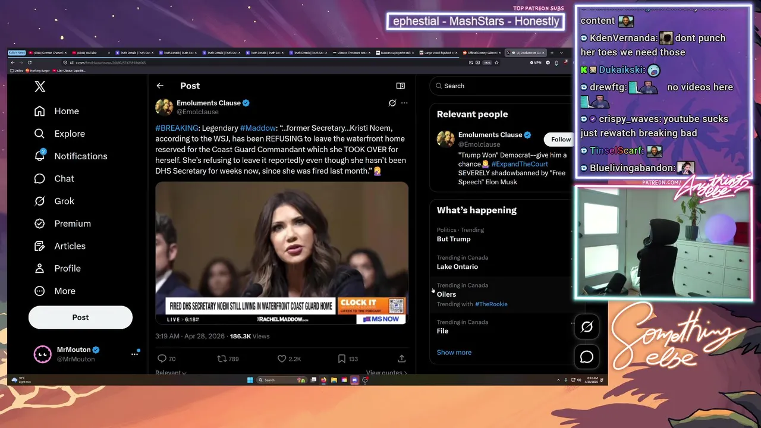Switch to Large vessel hijacked tab

pyautogui.click(x=439, y=53)
